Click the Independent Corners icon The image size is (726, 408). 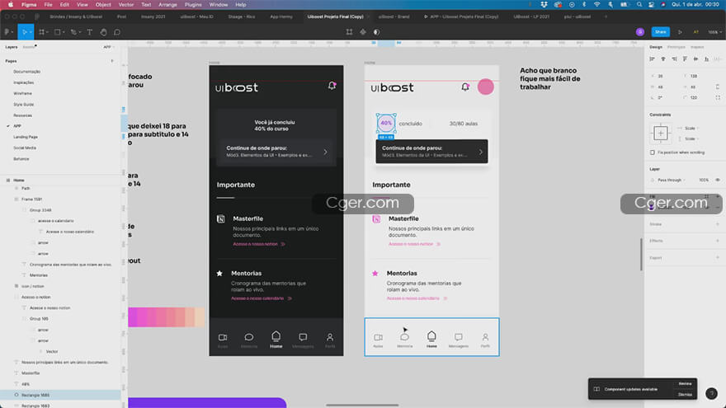pyautogui.click(x=718, y=97)
